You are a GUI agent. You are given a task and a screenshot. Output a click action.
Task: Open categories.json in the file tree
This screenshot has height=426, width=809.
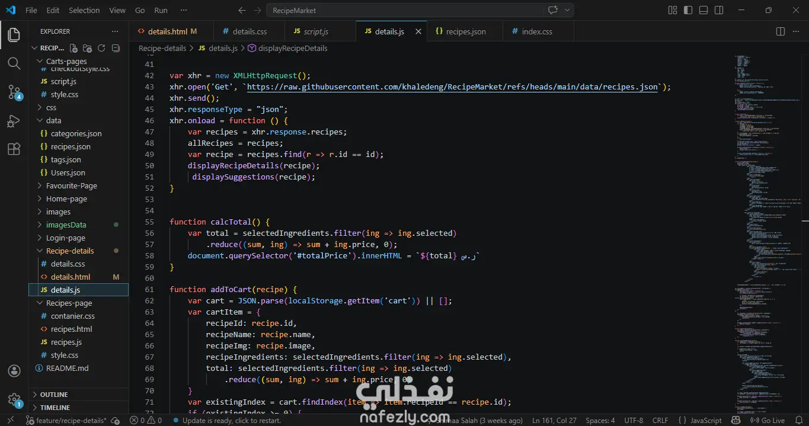pyautogui.click(x=76, y=133)
